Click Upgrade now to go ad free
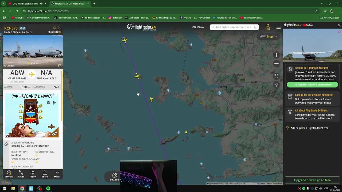The height and width of the screenshot is (192, 342). point(312,180)
